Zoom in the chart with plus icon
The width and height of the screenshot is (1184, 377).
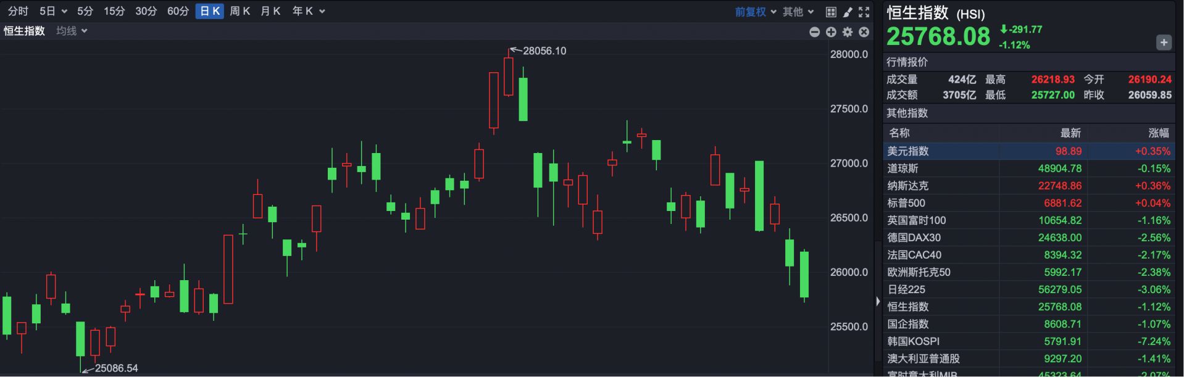tap(831, 32)
